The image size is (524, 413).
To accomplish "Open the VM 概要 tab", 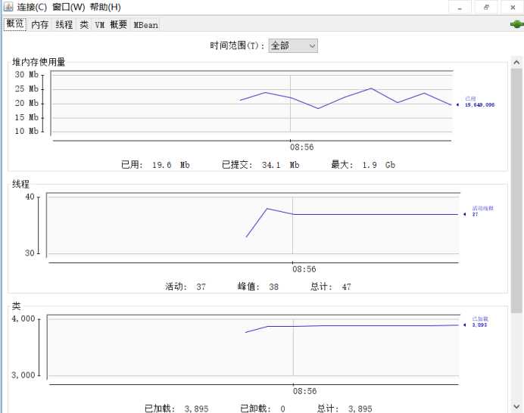I will pos(111,25).
